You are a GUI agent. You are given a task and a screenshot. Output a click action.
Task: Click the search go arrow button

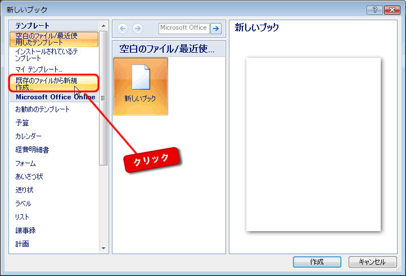[x=216, y=29]
